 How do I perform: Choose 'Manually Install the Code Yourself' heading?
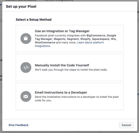pyautogui.click(x=62, y=65)
